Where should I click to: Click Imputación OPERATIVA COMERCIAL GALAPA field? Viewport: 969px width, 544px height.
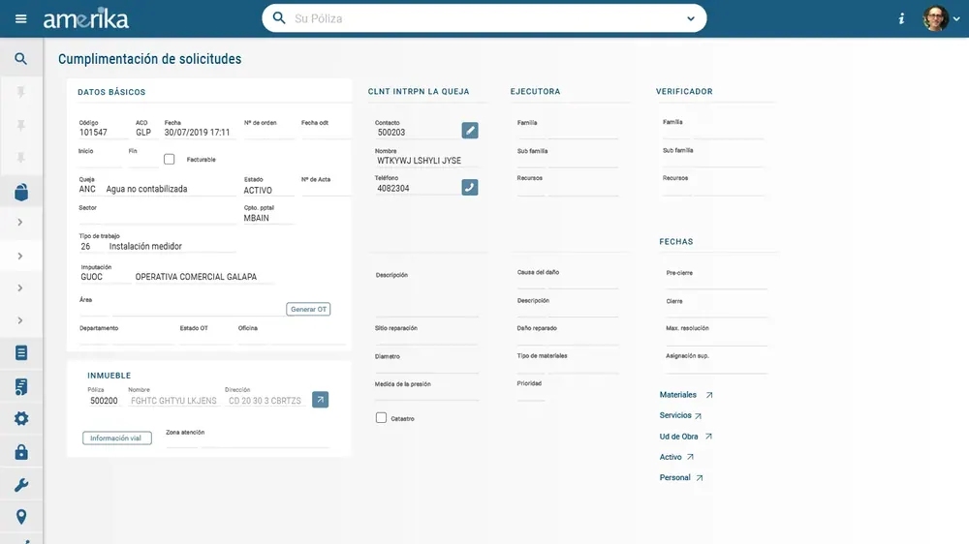(203, 277)
